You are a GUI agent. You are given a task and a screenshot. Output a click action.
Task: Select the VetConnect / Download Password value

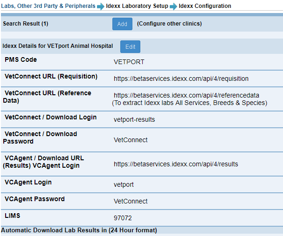click(x=131, y=140)
